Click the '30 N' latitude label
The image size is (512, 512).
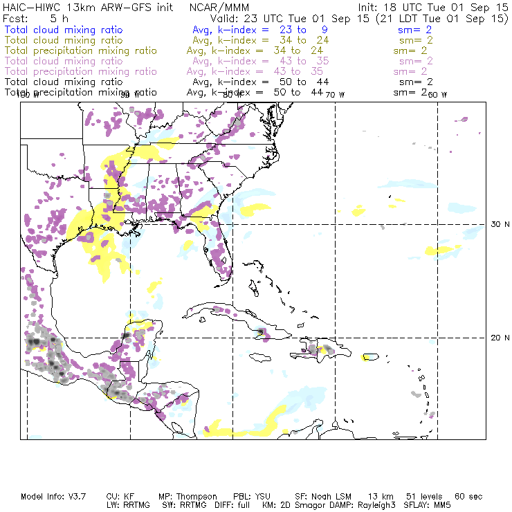pyautogui.click(x=500, y=224)
